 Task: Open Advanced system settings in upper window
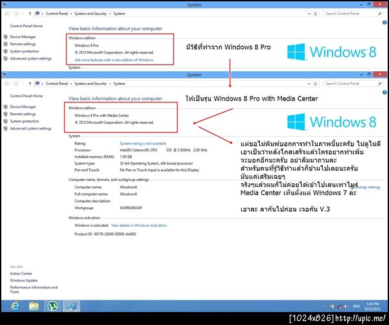(30, 58)
